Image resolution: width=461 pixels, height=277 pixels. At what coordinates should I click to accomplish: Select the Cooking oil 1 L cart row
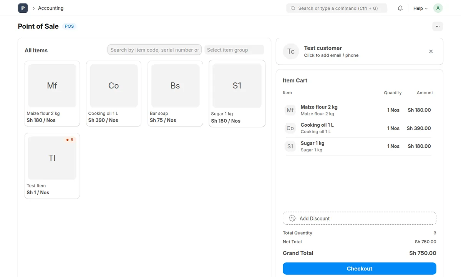click(358, 128)
